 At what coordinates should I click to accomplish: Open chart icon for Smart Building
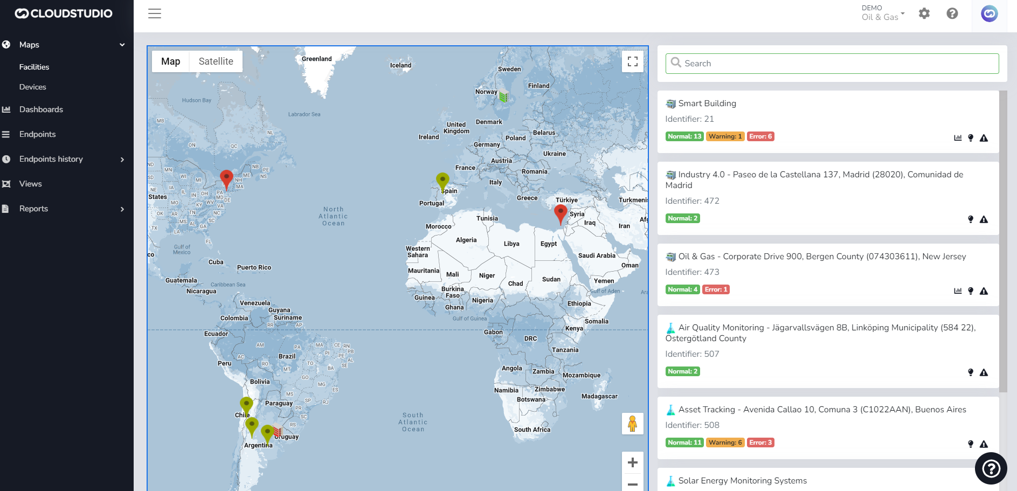pos(958,138)
